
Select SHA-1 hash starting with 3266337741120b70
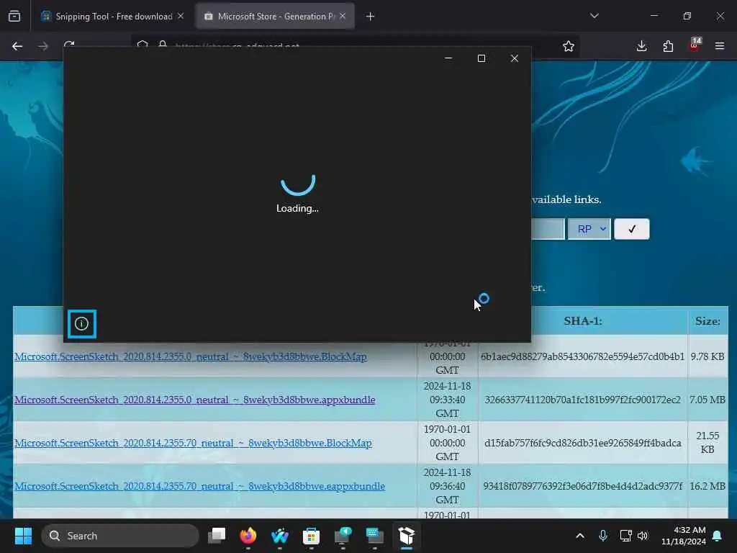tap(582, 400)
